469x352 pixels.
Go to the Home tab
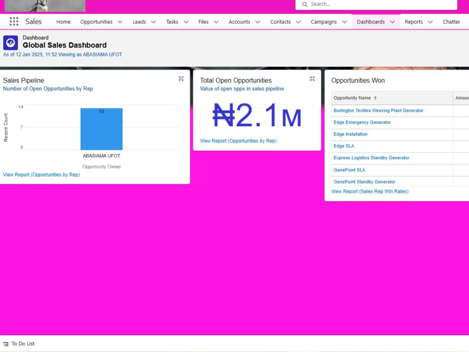click(63, 22)
